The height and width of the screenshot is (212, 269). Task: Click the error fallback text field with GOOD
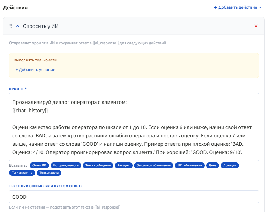(134, 197)
